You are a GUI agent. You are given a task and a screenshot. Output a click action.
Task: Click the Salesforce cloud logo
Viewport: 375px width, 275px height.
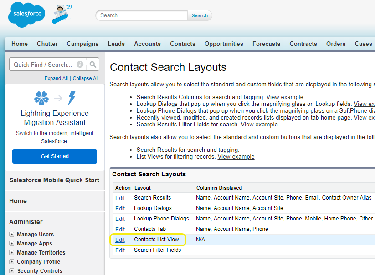point(26,15)
